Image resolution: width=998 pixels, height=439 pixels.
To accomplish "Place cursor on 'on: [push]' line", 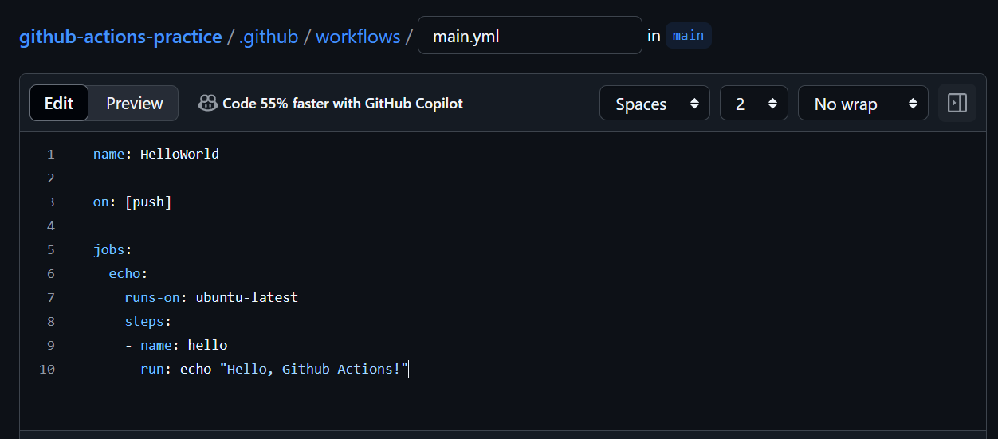I will (132, 202).
